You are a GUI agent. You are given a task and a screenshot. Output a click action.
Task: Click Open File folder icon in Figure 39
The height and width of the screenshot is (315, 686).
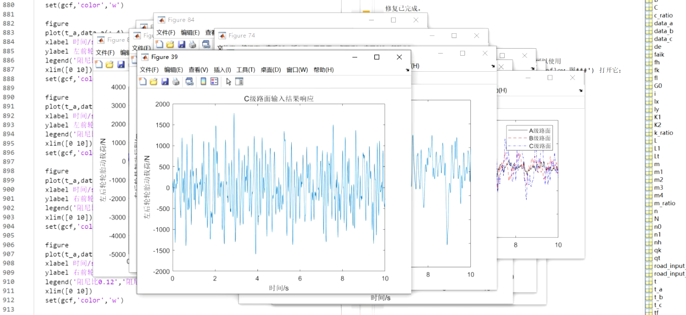point(153,81)
